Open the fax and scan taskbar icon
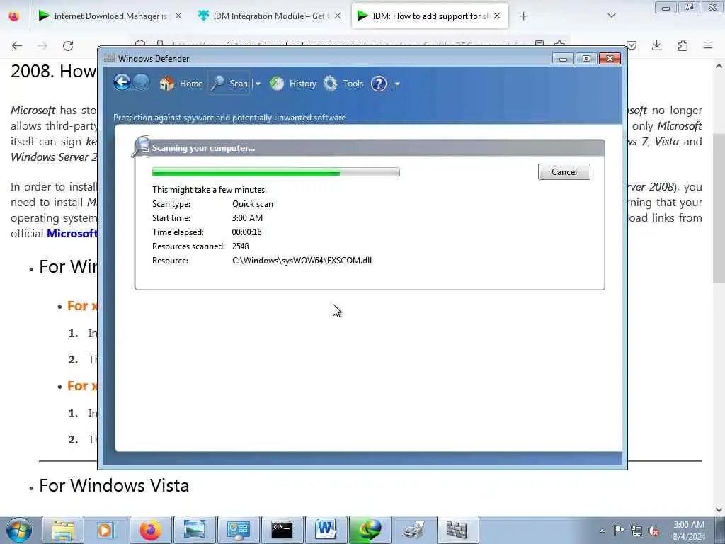 coord(413,530)
